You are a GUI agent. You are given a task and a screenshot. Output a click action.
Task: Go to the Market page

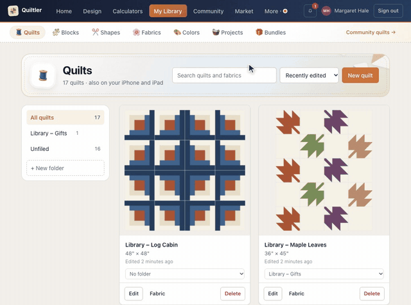244,12
